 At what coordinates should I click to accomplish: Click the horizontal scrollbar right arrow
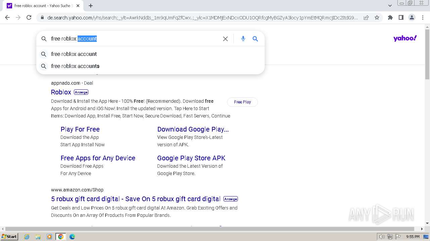coord(422,229)
